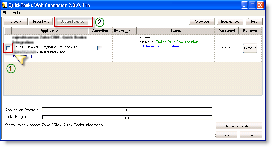272x147 pixels.
Task: Click the Auto-Run column header
Action: (x=100, y=31)
